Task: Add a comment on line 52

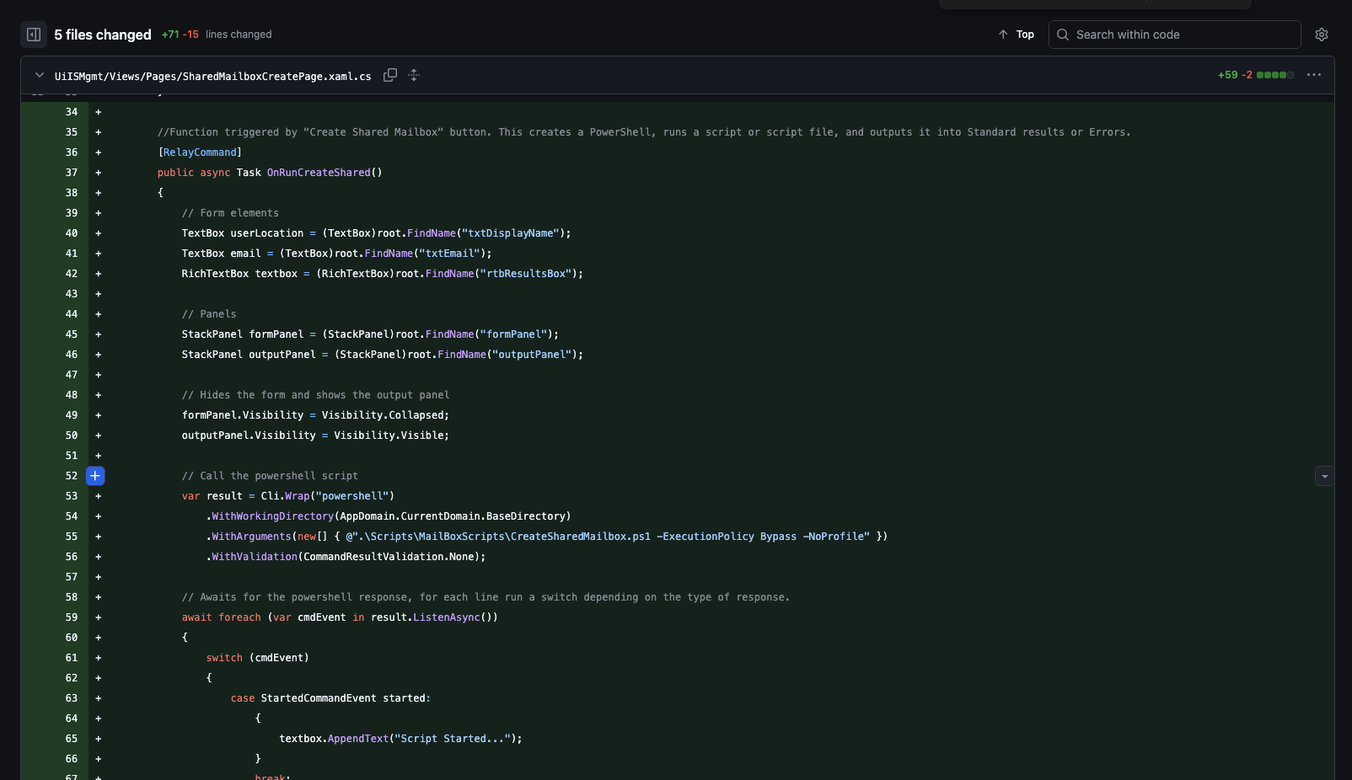Action: [x=95, y=476]
